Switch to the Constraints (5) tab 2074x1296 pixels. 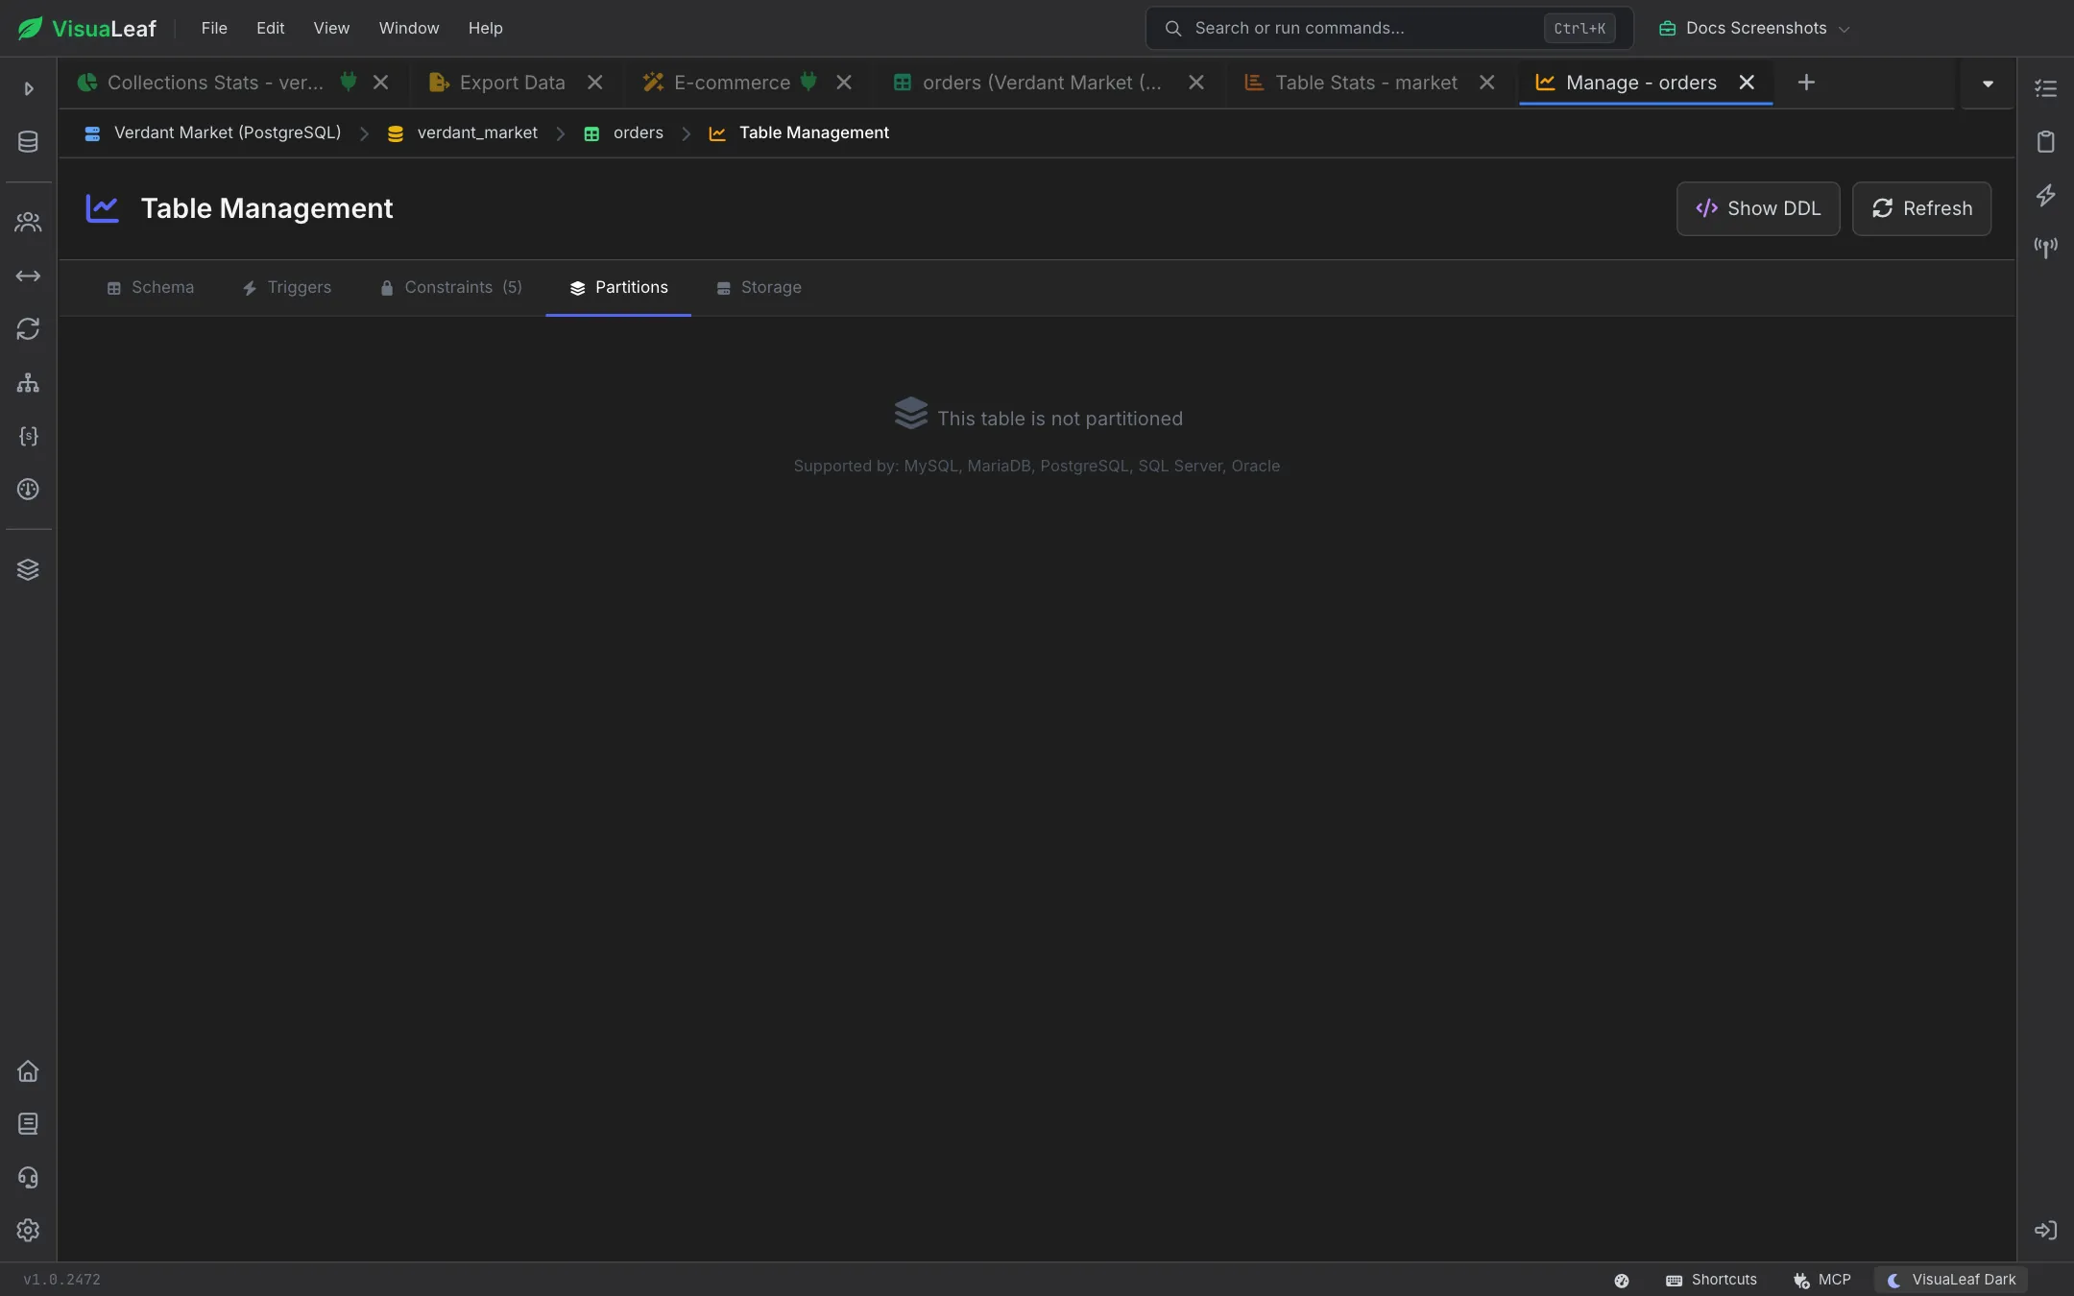451,287
